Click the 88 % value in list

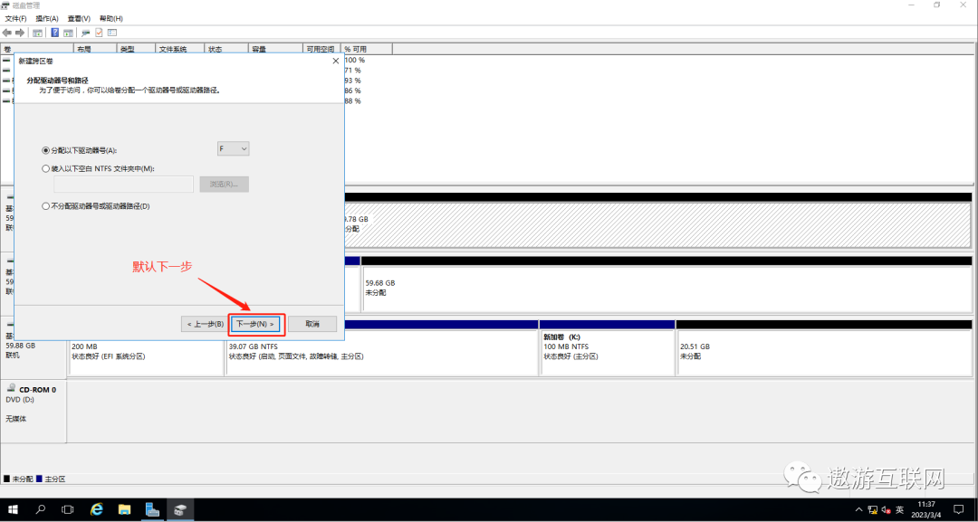353,101
